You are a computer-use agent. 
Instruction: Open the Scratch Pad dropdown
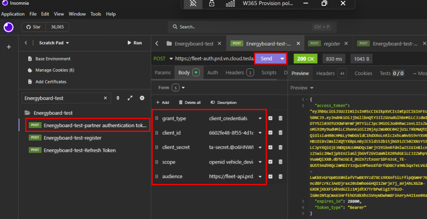[54, 43]
